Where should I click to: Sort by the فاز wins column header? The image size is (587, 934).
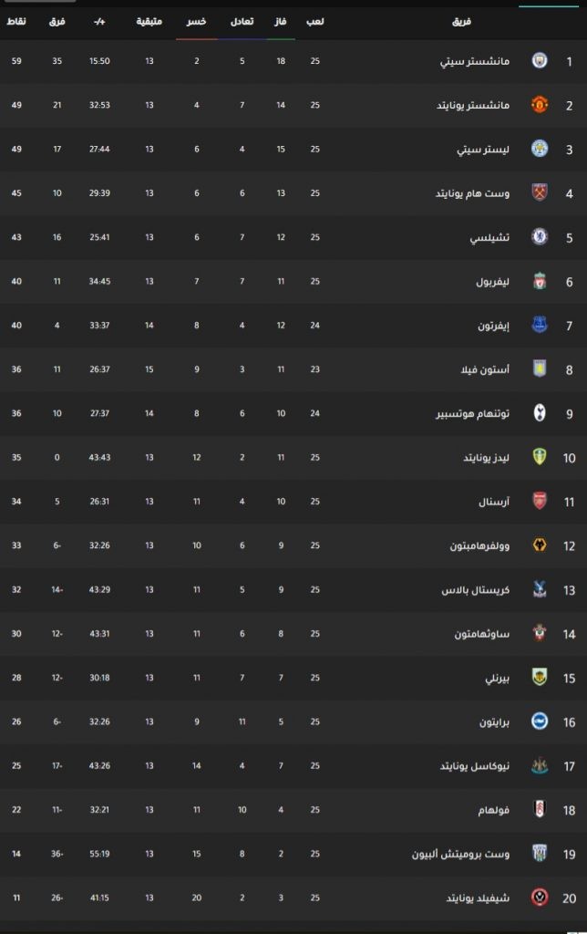pyautogui.click(x=281, y=22)
